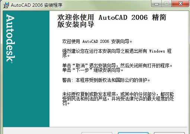Click the paragraph starting "未经授权复制或散发本程序"
Image resolution: width=190 pixels, height=134 pixels.
[118, 99]
